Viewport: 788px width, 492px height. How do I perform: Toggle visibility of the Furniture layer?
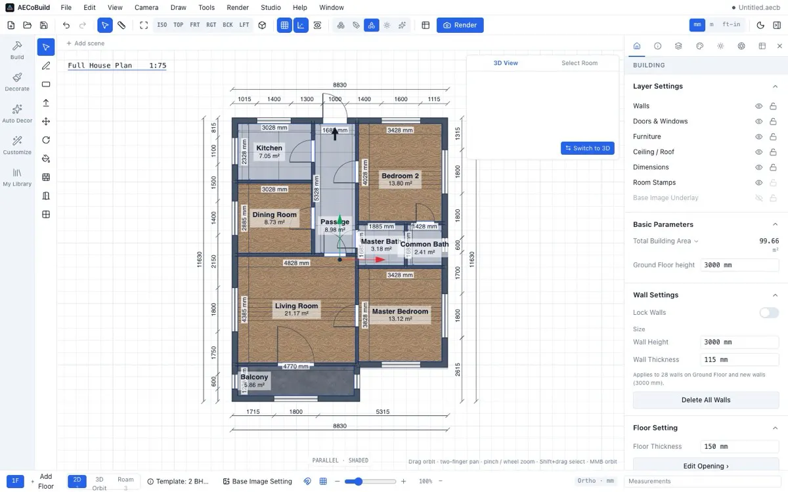[758, 137]
